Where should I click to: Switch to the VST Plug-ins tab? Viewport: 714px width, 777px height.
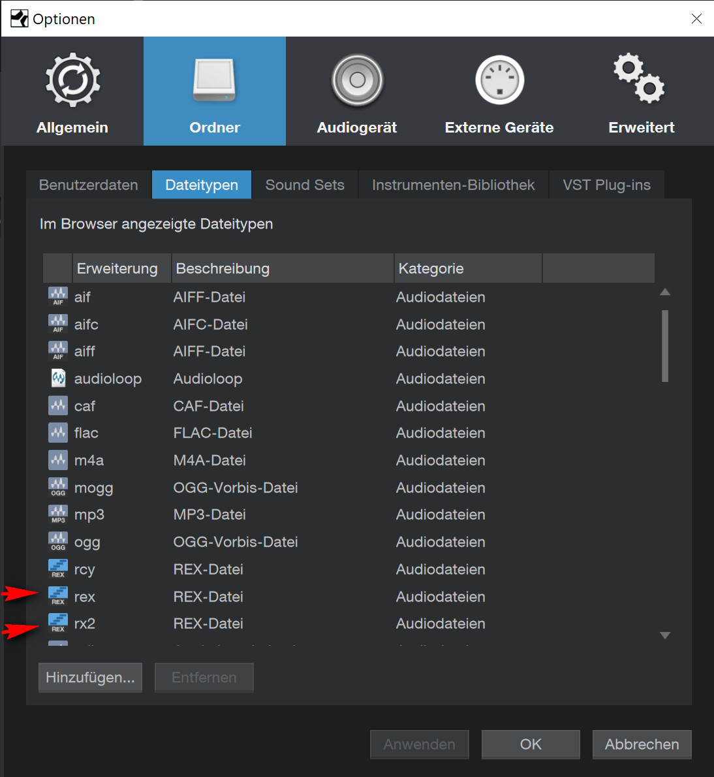tap(606, 185)
